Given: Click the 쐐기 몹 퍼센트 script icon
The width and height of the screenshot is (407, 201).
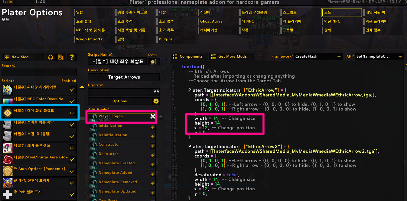Looking at the screenshot, I should (x=8, y=147).
